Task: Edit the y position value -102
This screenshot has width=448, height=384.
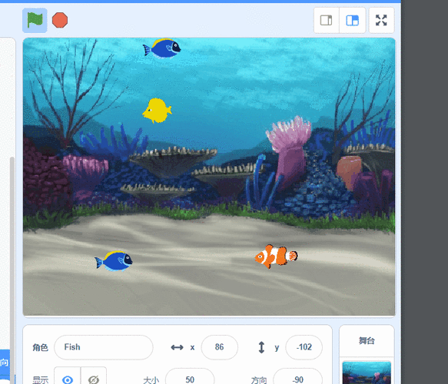Action: (304, 347)
